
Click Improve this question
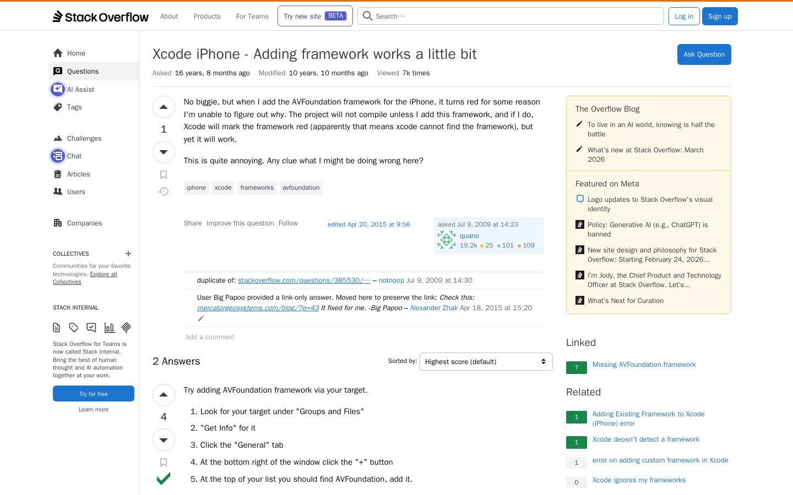tap(240, 223)
